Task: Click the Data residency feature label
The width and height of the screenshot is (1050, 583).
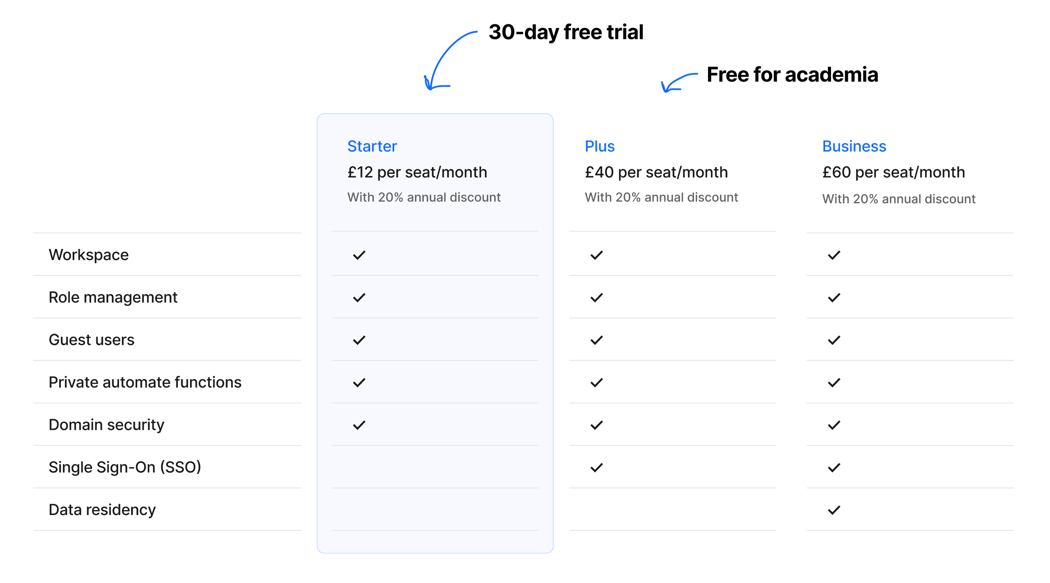Action: pyautogui.click(x=102, y=510)
